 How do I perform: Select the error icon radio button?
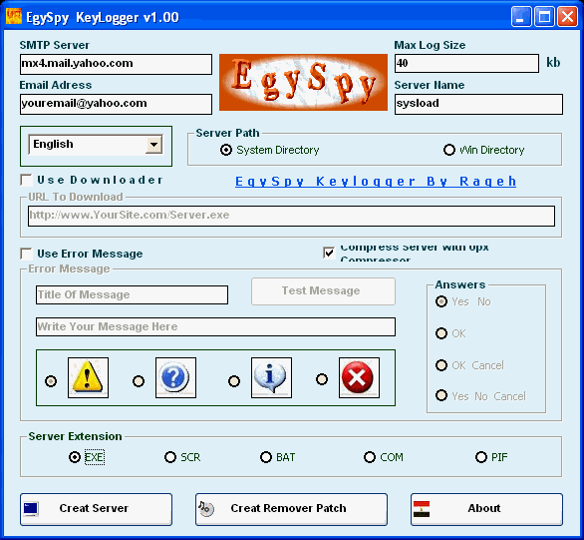(x=322, y=379)
